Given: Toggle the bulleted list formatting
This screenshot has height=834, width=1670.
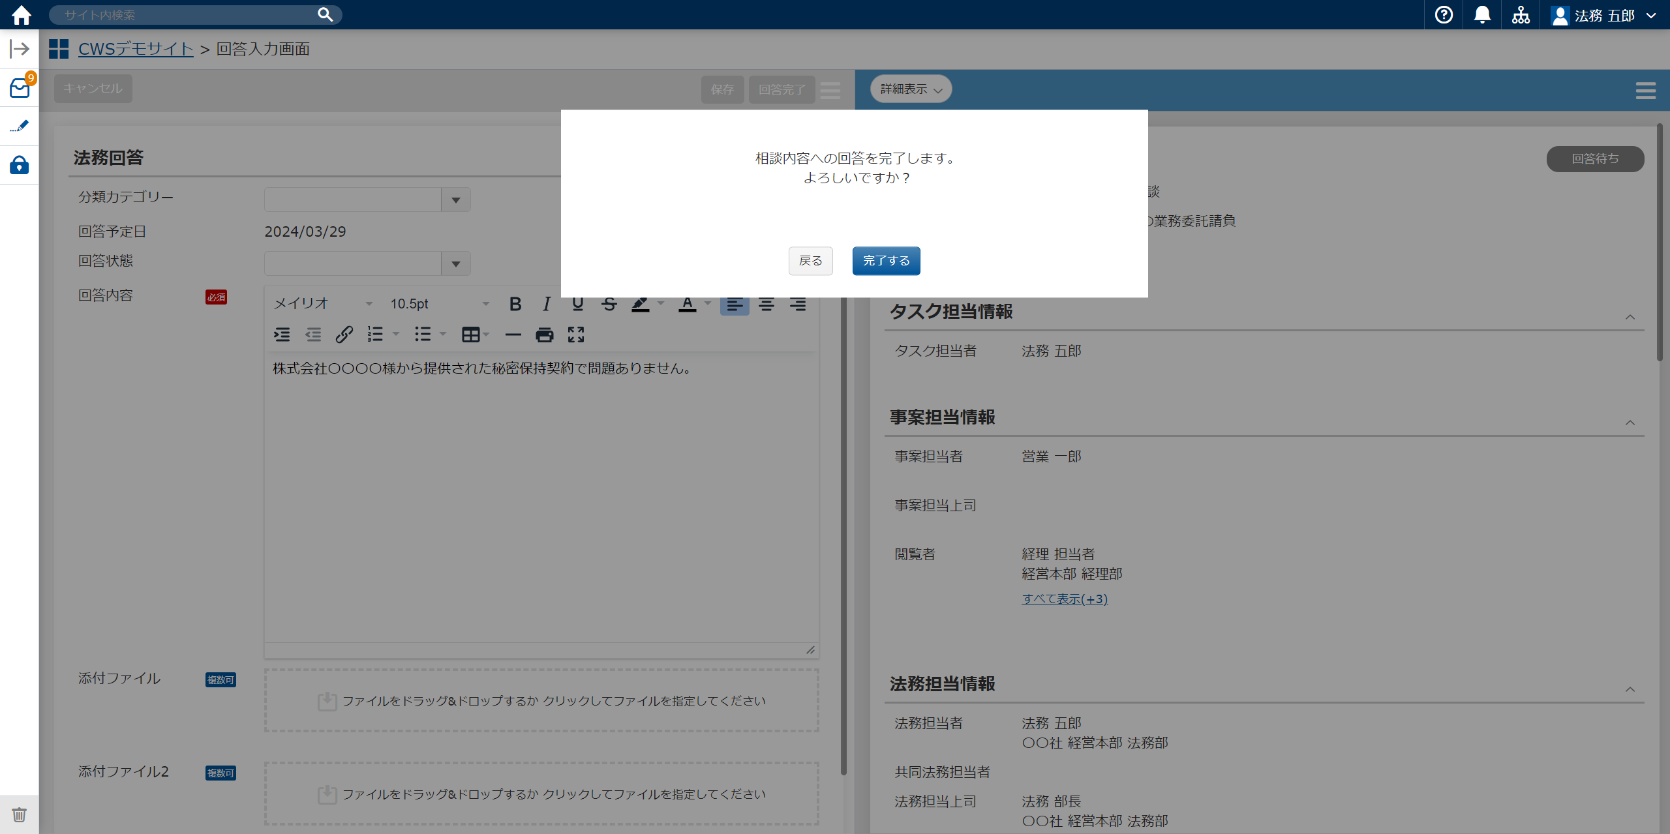Looking at the screenshot, I should click(422, 335).
